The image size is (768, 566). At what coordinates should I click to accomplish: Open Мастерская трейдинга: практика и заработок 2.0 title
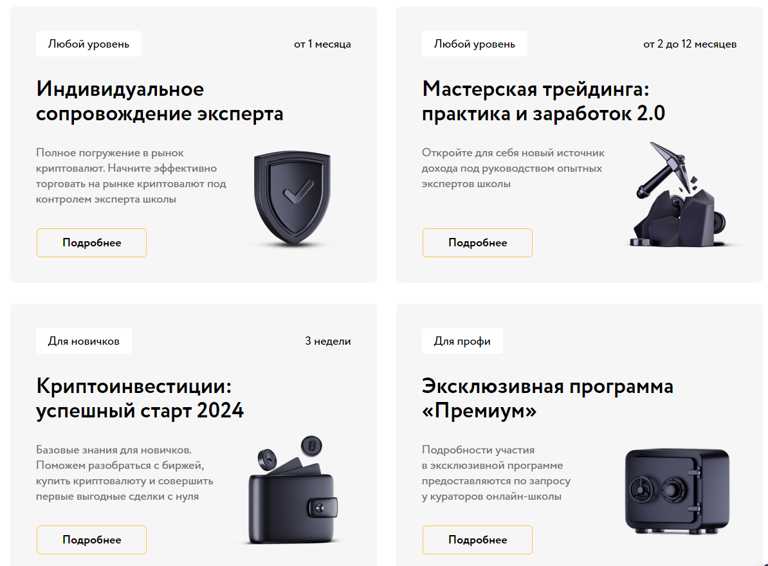pos(544,102)
